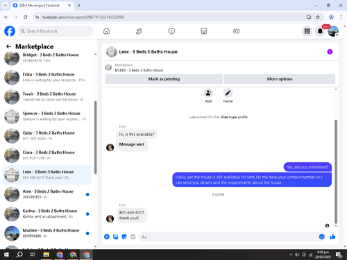The width and height of the screenshot is (347, 260).
Task: Open Chrome three-dot menu
Action: pyautogui.click(x=341, y=17)
